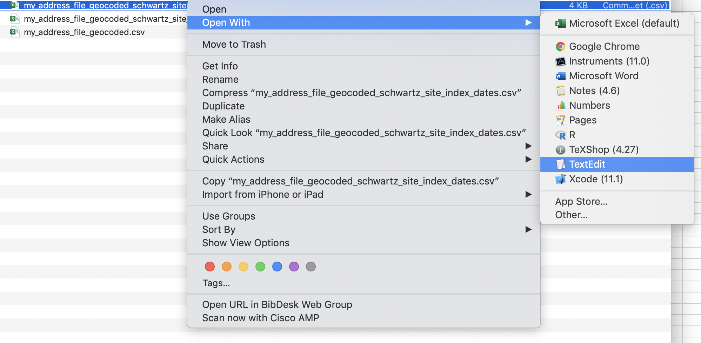Select file my_address_file_geocoded.csv
701x343 pixels.
point(84,32)
